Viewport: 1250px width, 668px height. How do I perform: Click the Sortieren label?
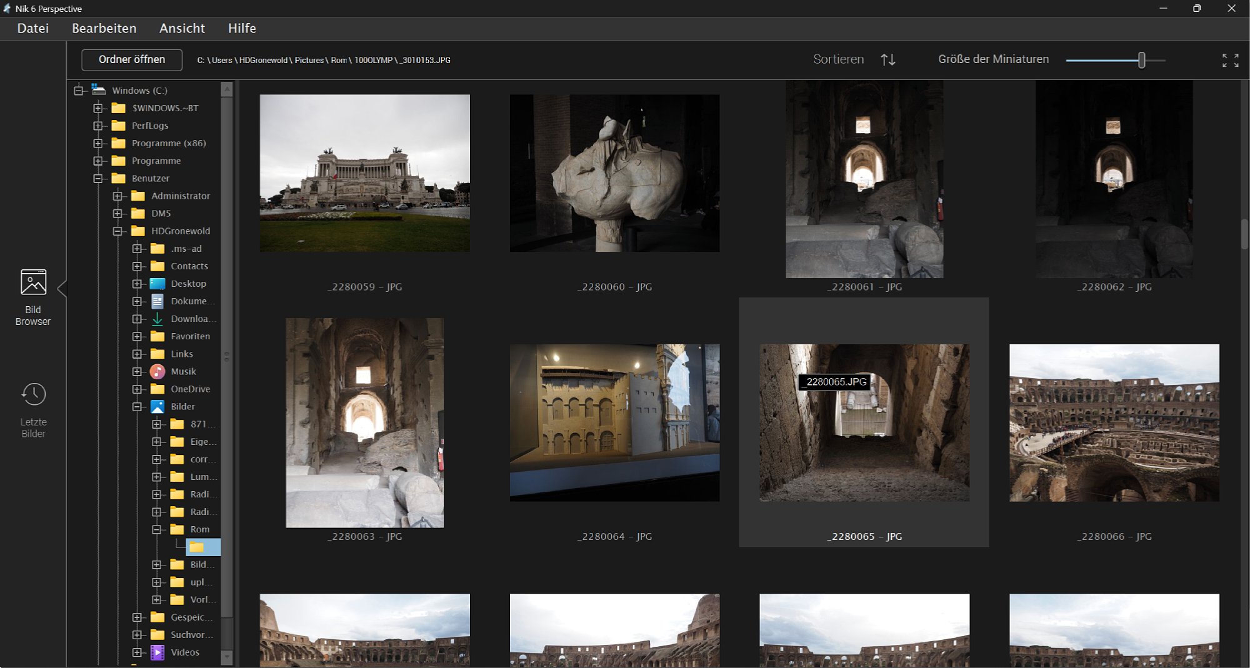click(838, 59)
